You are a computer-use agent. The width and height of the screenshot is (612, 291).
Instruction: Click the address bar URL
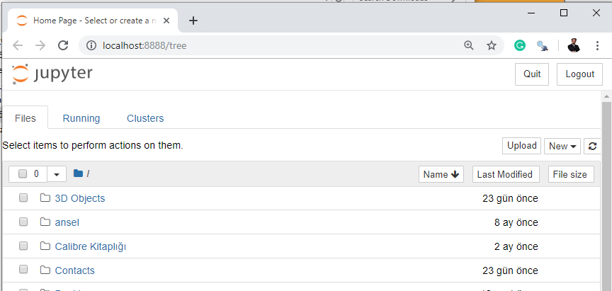pos(144,45)
